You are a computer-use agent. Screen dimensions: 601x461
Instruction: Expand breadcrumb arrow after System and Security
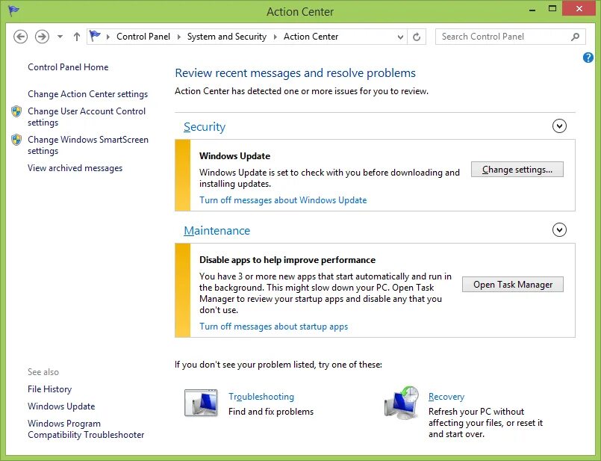275,37
